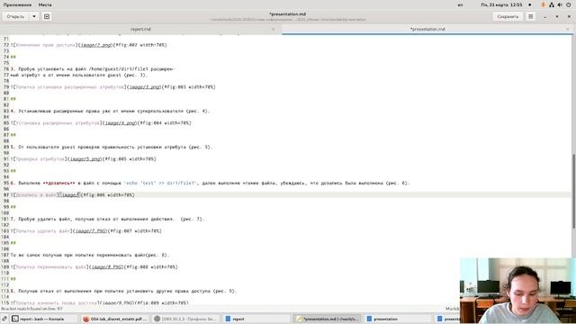Click the presentation item right of report in taskbar
The height and width of the screenshot is (324, 576).
click(x=398, y=319)
